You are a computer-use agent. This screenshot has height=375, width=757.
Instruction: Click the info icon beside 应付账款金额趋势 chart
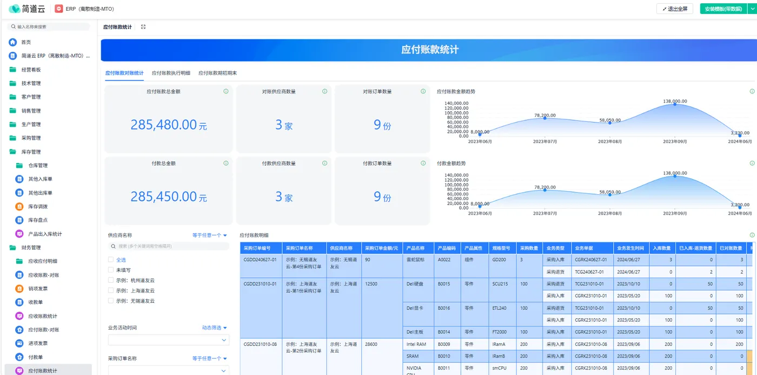click(x=752, y=92)
